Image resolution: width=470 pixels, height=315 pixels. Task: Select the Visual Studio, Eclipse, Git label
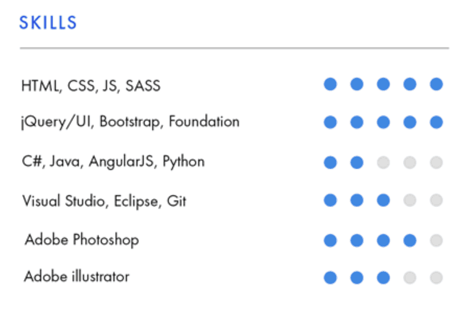[104, 201]
